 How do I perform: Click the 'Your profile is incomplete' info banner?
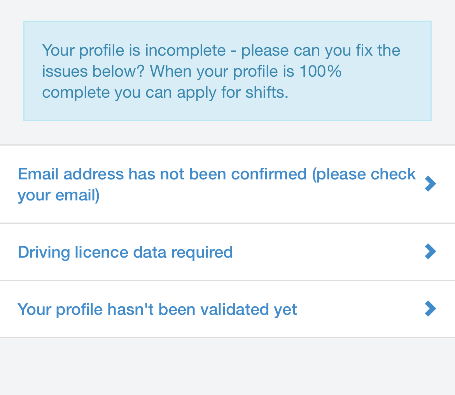pos(227,71)
